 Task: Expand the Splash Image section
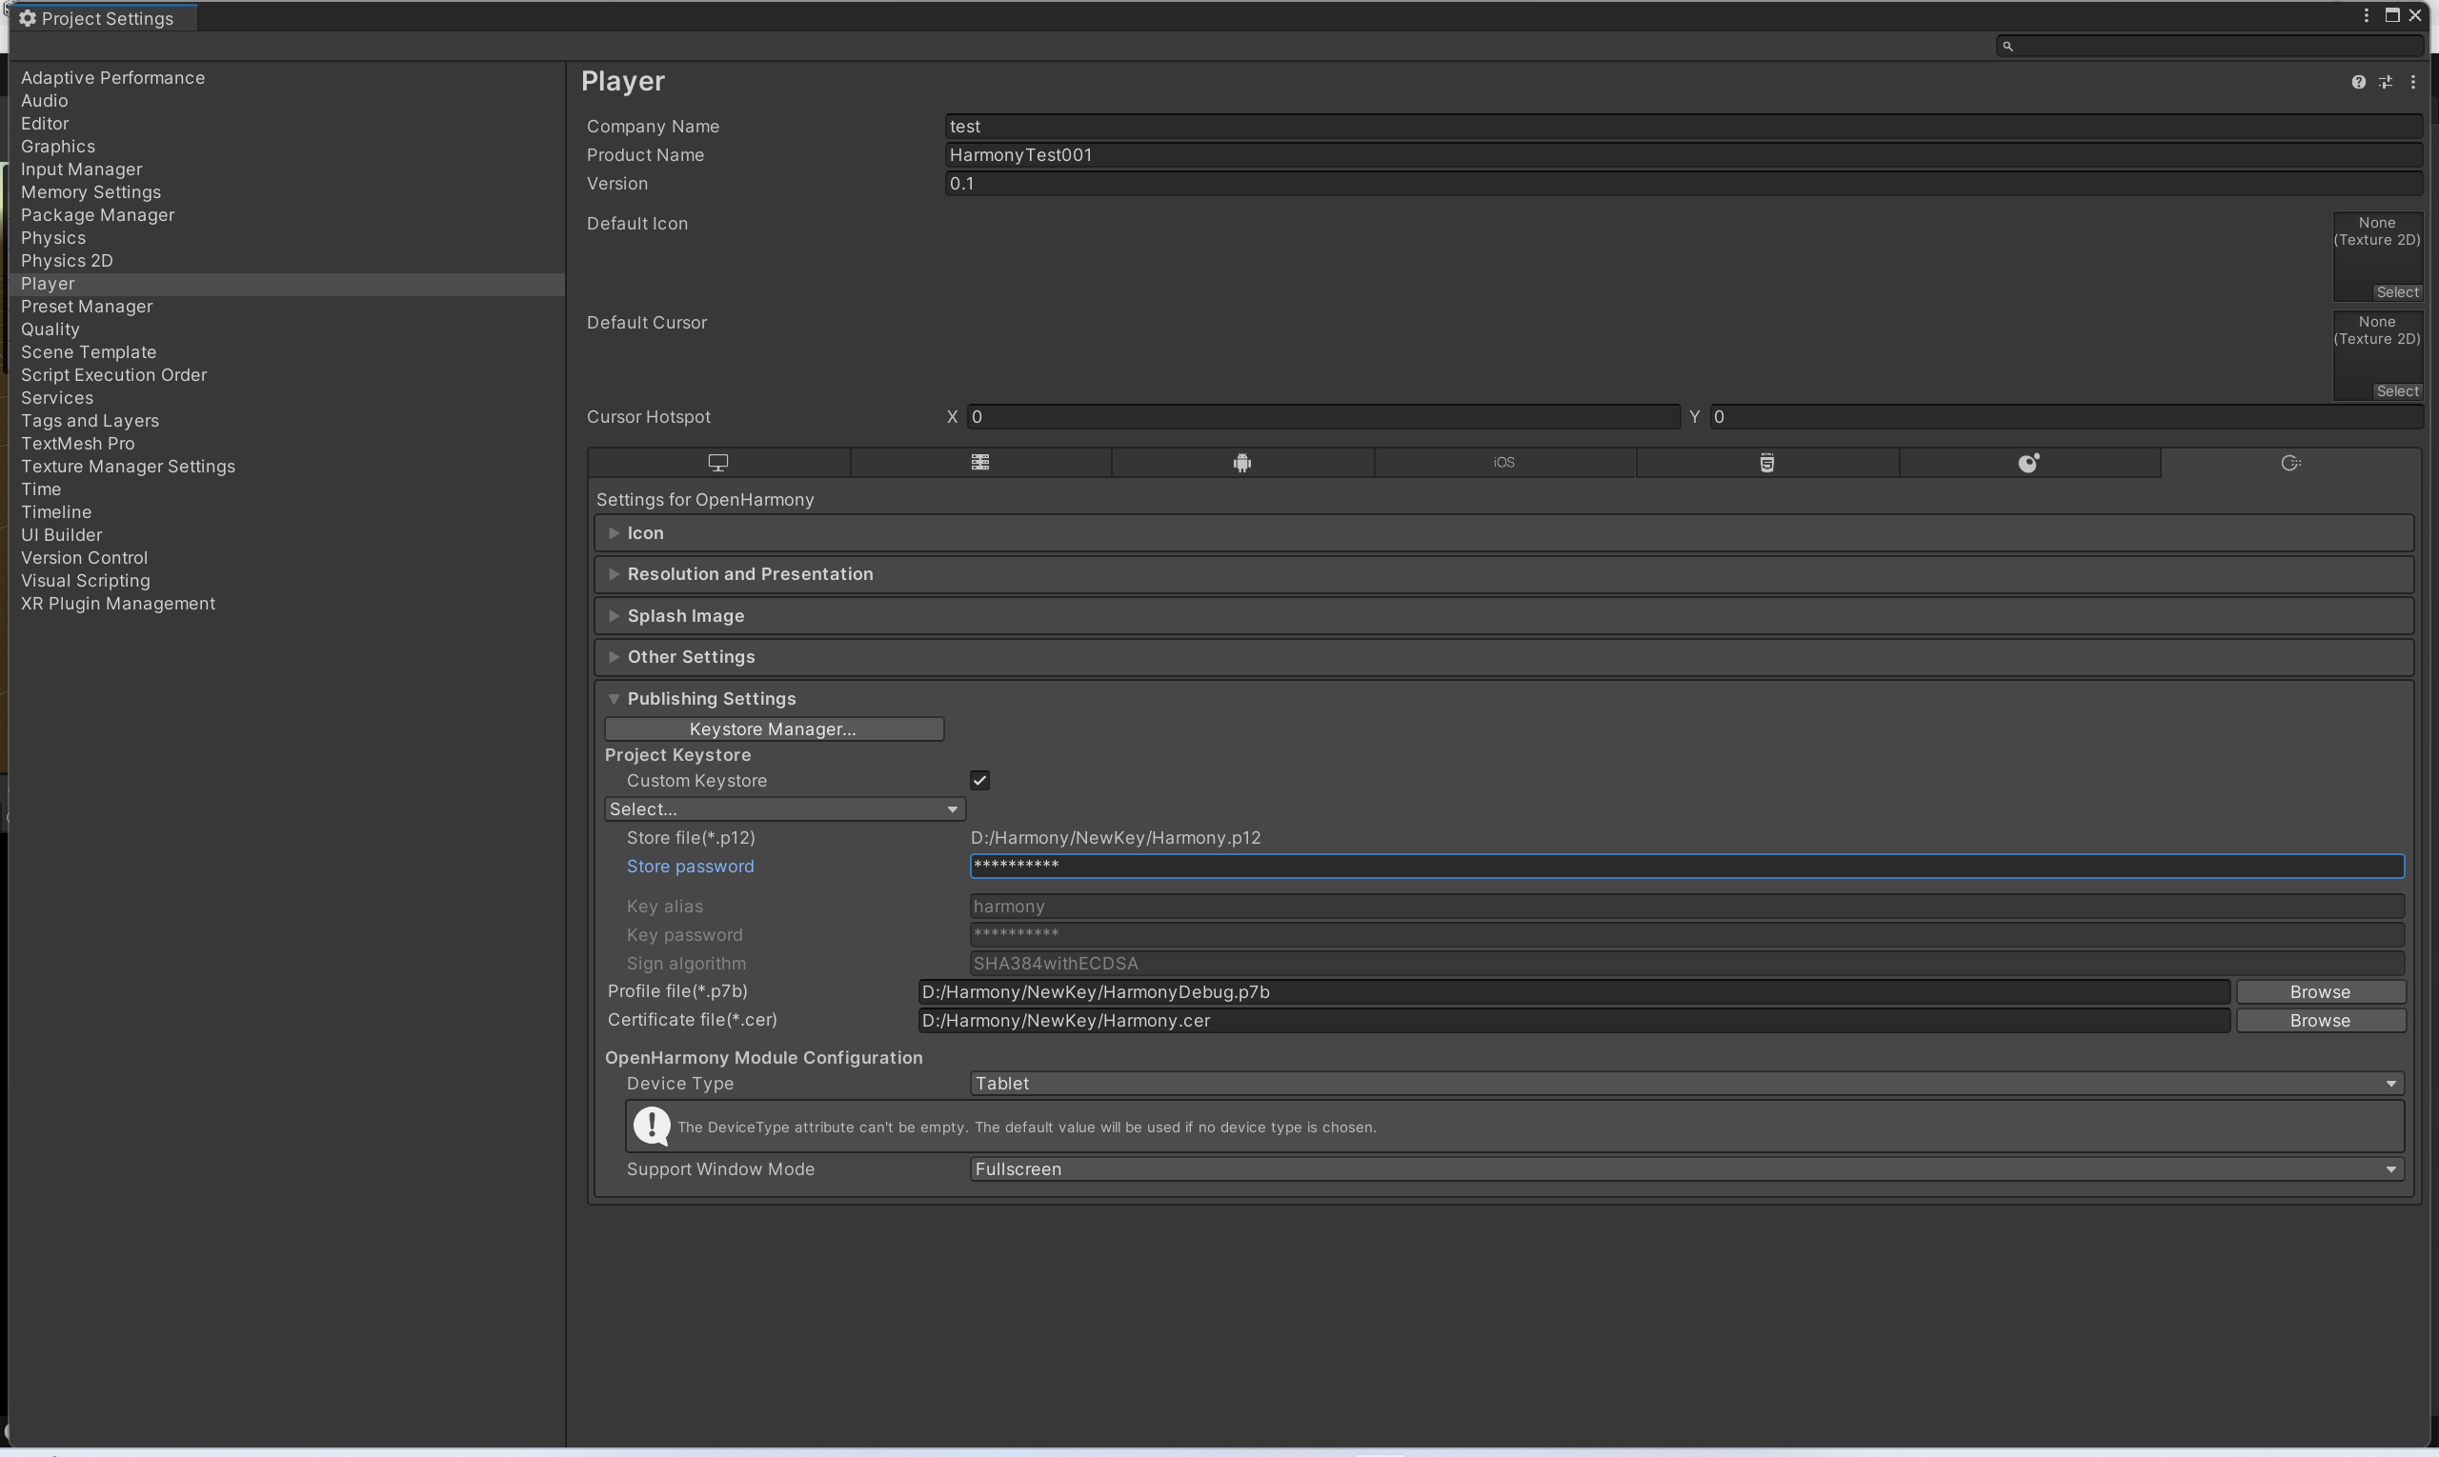click(1503, 615)
